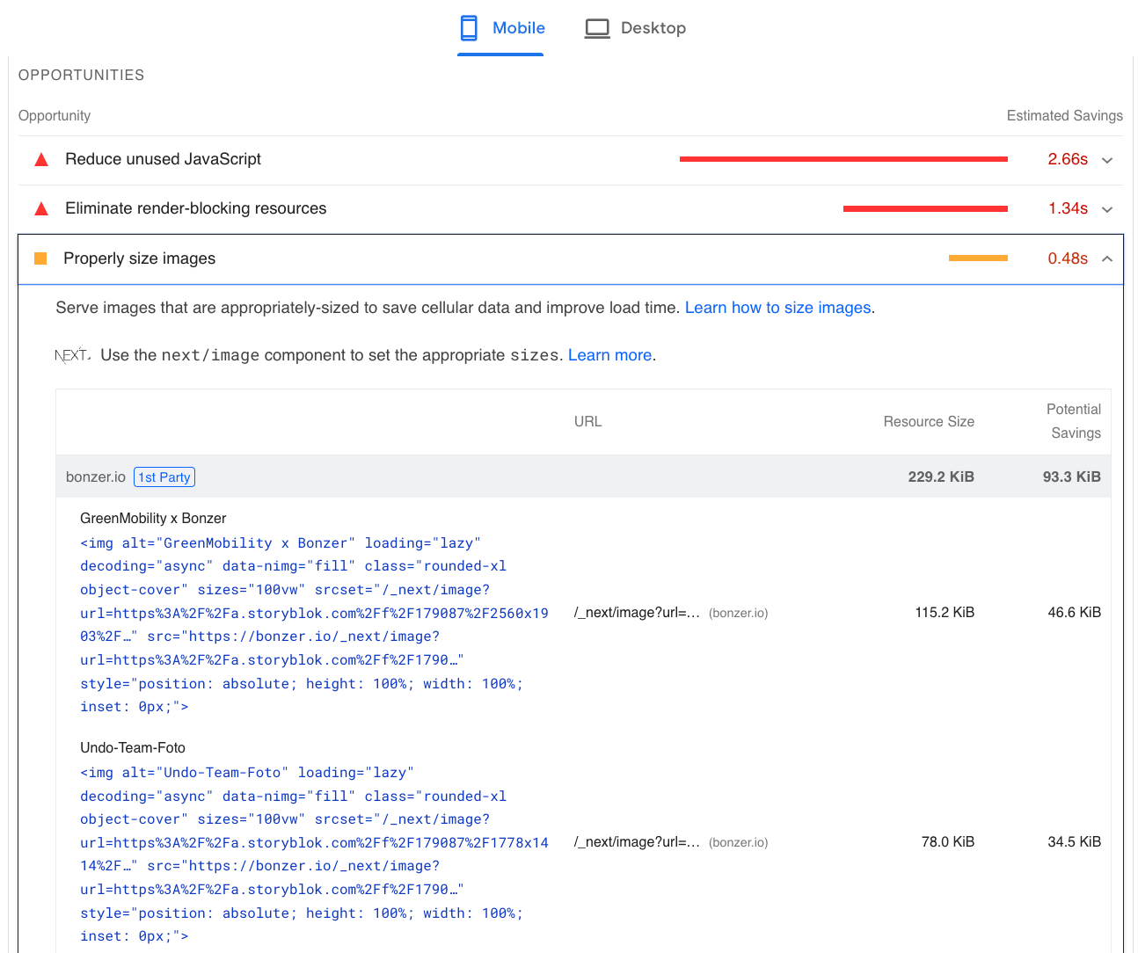This screenshot has height=953, width=1138.
Task: Click the 1.34s savings value
Action: pos(1068,208)
